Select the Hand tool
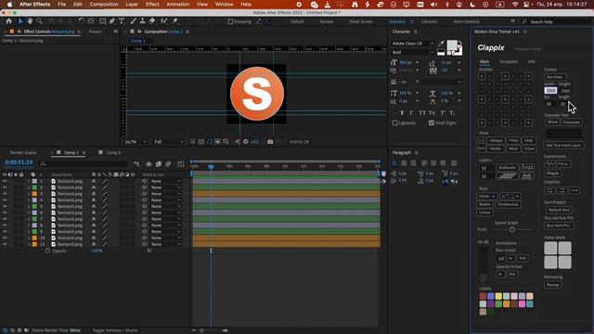This screenshot has height=334, width=594. [30, 21]
